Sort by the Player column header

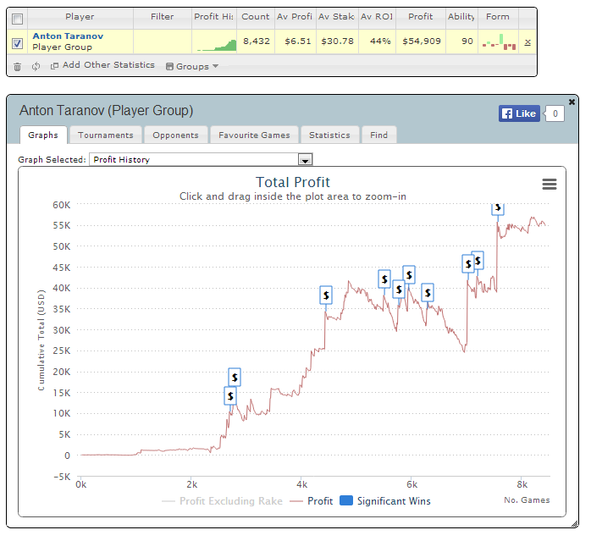(x=80, y=17)
